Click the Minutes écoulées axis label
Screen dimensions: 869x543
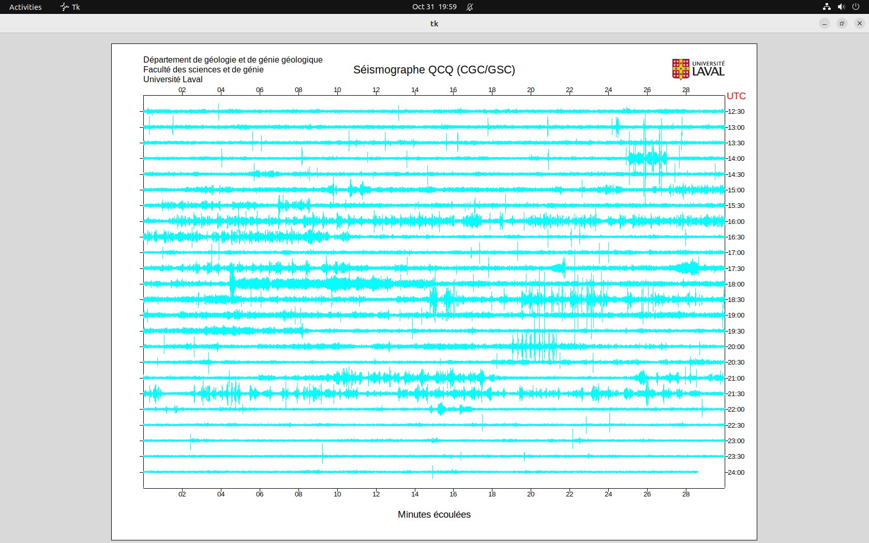pos(434,515)
